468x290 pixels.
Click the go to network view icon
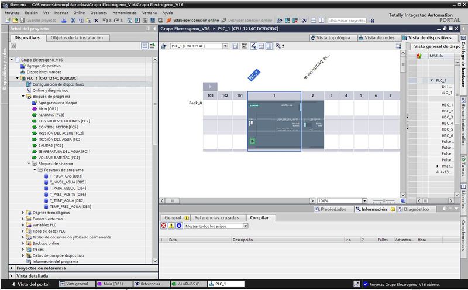pos(164,46)
